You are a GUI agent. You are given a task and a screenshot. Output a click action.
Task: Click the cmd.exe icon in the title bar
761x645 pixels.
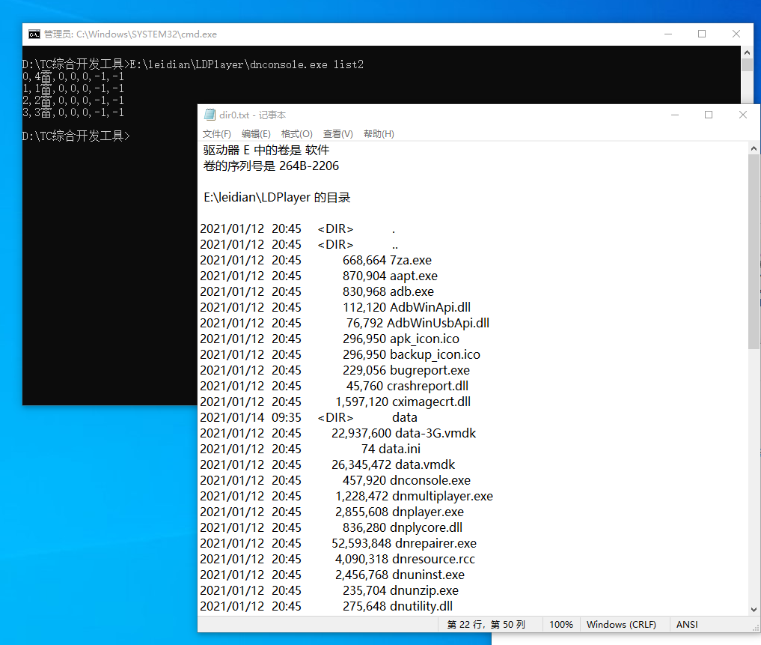point(34,34)
